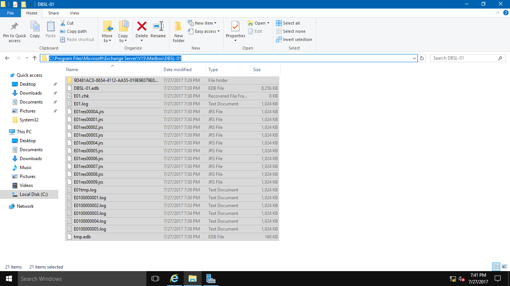Open the File menu
This screenshot has width=510, height=286.
10,13
